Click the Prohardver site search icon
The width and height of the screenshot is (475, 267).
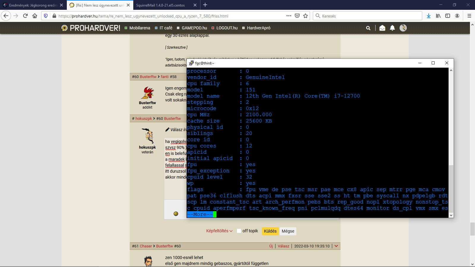(x=368, y=28)
